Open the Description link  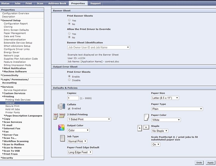(x=9, y=17)
